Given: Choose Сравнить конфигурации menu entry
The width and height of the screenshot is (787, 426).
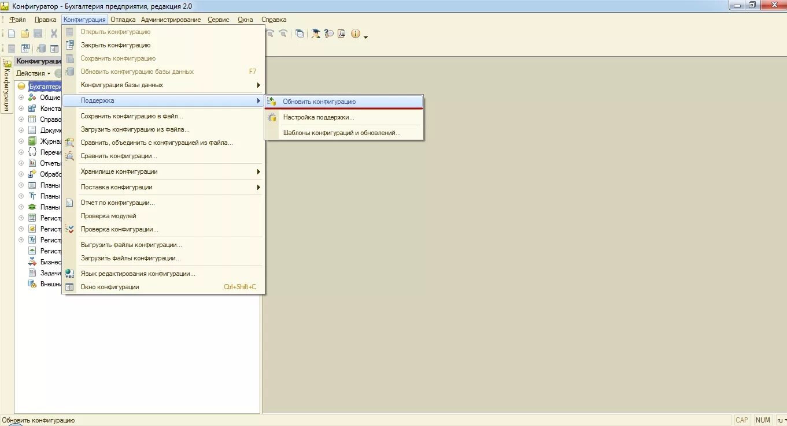Looking at the screenshot, I should point(164,156).
